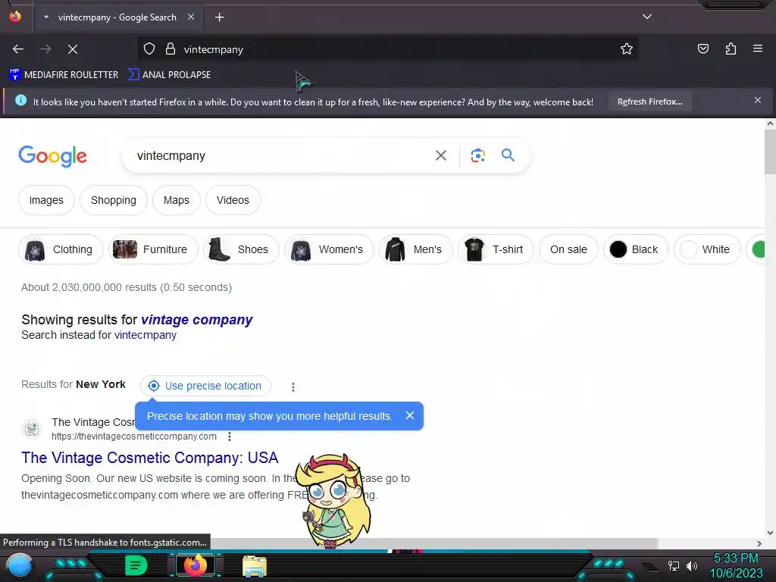Select the T-shirt filter chip
776x582 pixels.
pos(496,249)
